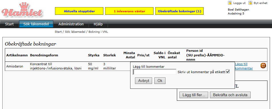Delete the Amiodaron booking with trash icon
This screenshot has height=109, width=272.
pyautogui.click(x=263, y=65)
